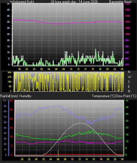
Task: Click the 270 wind direction degree label
Action: tap(9, 77)
